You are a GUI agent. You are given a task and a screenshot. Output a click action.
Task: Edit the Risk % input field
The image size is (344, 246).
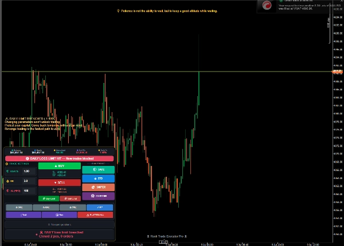[29, 171]
